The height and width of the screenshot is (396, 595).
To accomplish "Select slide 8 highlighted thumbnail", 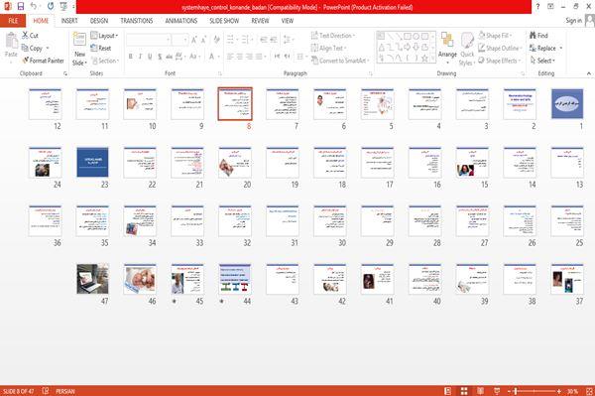I will click(x=235, y=104).
